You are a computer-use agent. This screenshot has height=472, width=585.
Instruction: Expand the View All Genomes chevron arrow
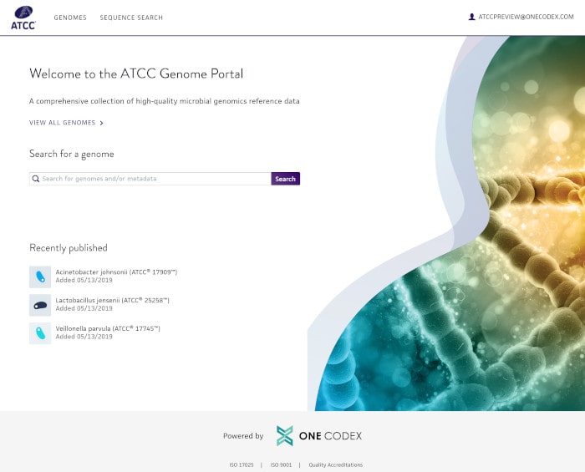pyautogui.click(x=102, y=123)
